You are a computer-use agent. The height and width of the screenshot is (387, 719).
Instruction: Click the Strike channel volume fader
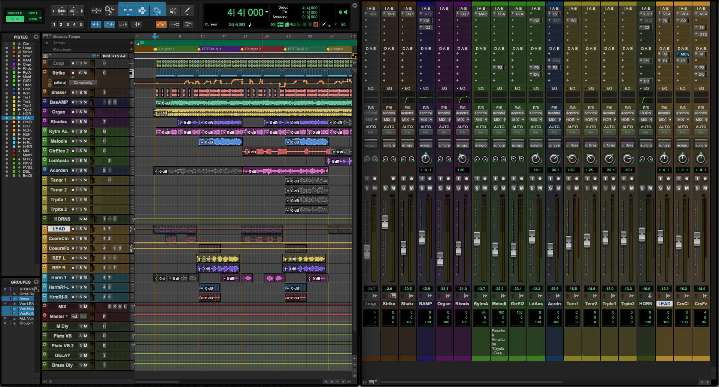[385, 222]
